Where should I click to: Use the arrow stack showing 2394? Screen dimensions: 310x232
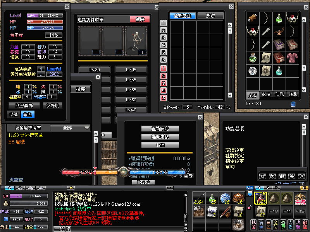click(x=199, y=198)
